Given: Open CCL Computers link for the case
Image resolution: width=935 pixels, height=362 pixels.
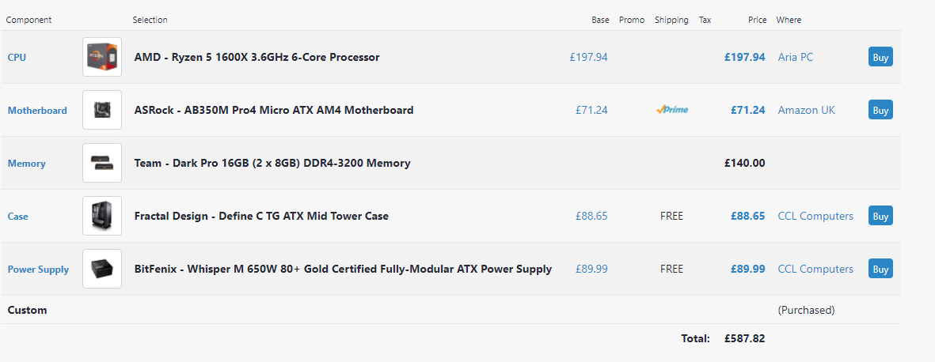Looking at the screenshot, I should click(815, 216).
